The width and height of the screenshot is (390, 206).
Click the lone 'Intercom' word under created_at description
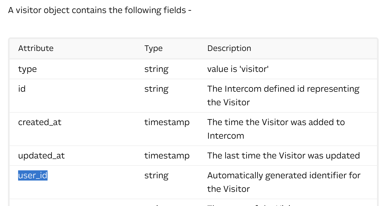click(226, 136)
